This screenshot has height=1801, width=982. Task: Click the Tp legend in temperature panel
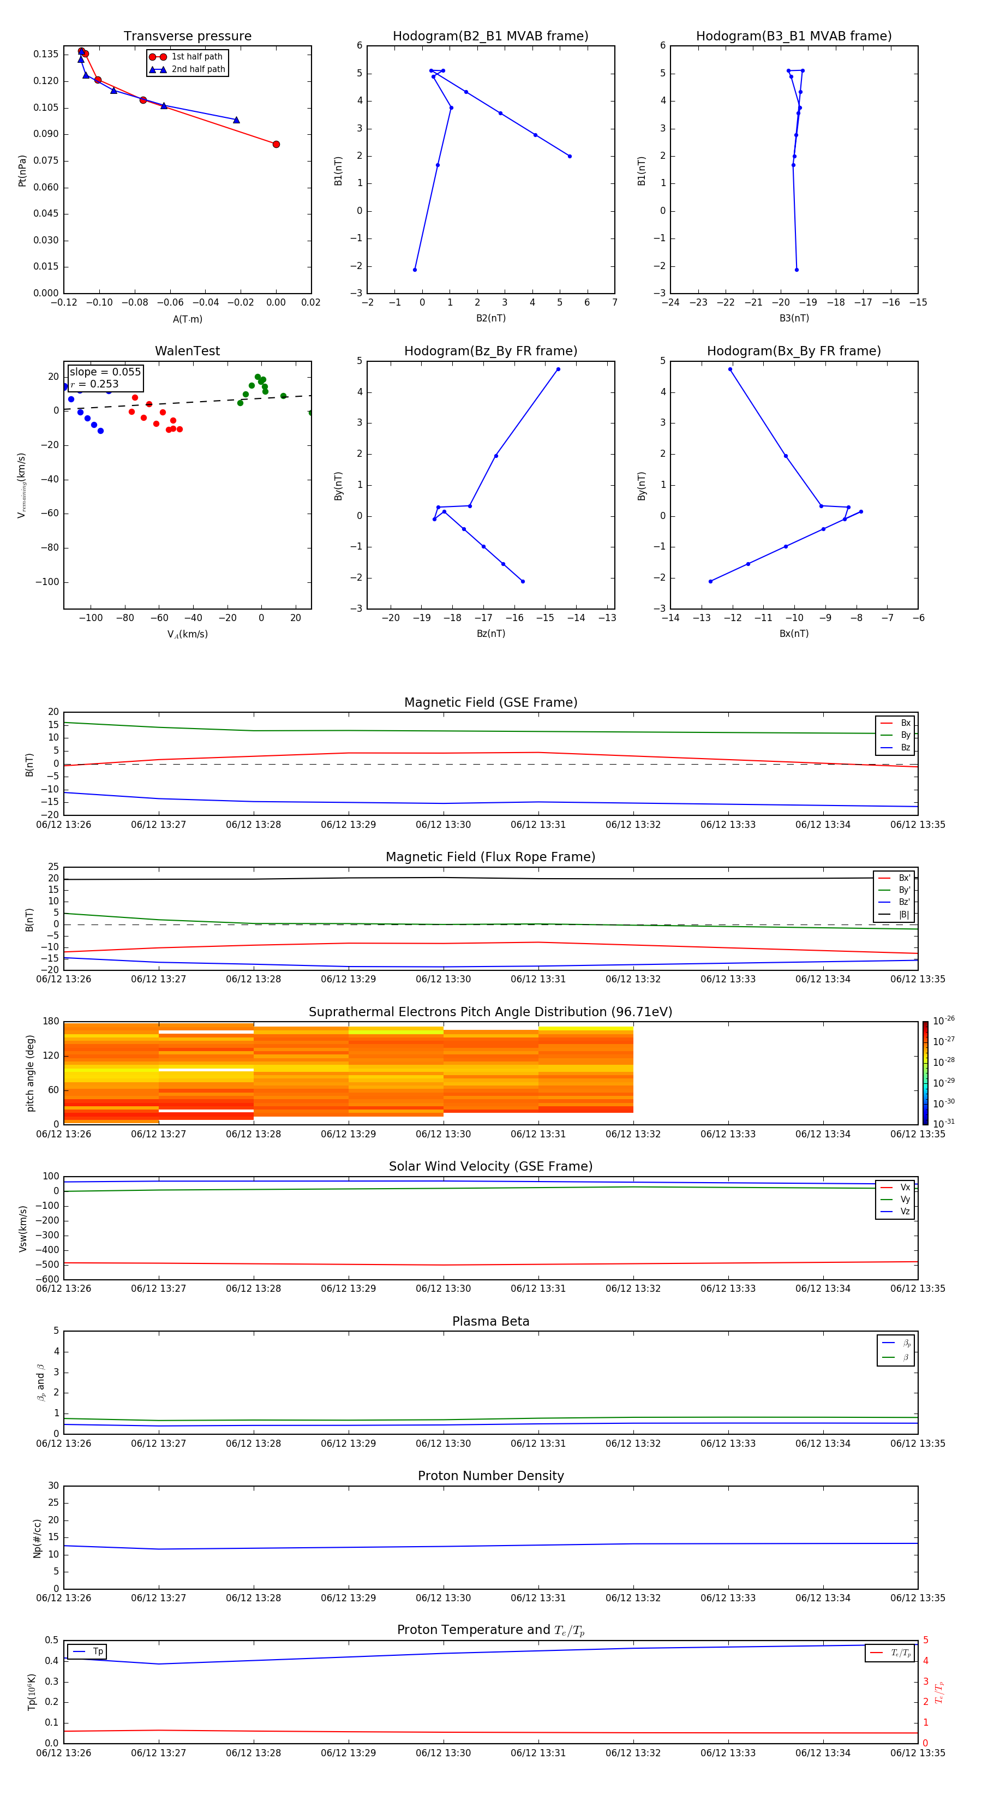87,1651
